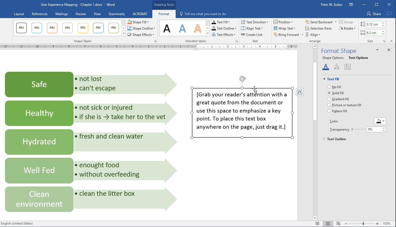Open the Wrap Text dropdown
The image size is (396, 227).
(x=284, y=28)
